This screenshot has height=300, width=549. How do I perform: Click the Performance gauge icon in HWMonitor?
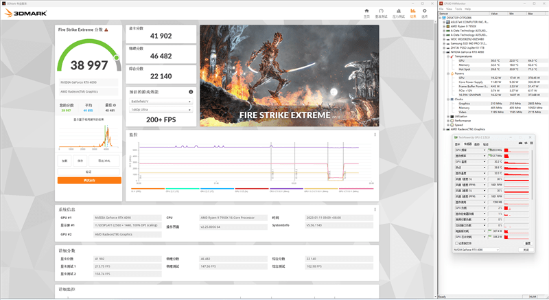pyautogui.click(x=452, y=121)
